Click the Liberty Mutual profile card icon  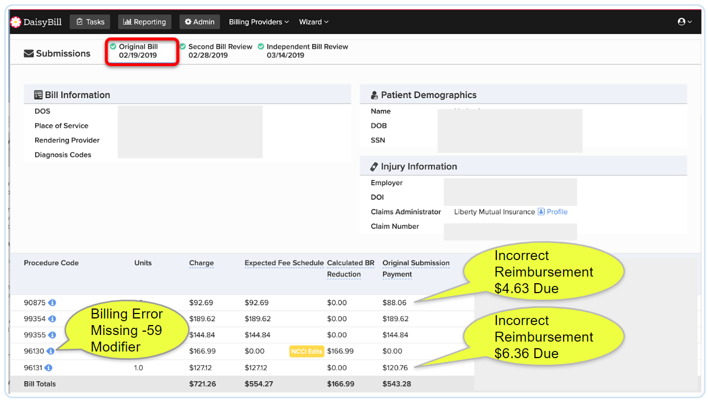[x=541, y=212]
